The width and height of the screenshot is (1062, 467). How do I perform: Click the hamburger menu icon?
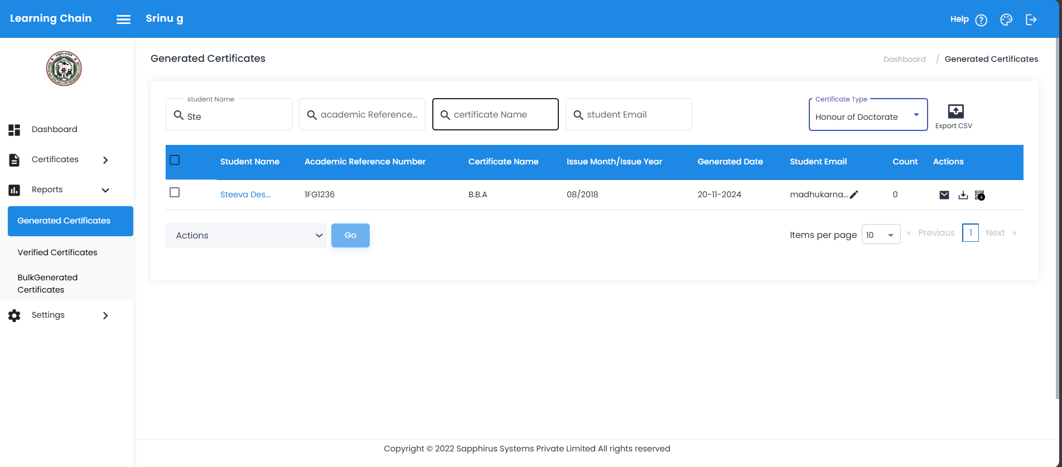click(x=123, y=20)
